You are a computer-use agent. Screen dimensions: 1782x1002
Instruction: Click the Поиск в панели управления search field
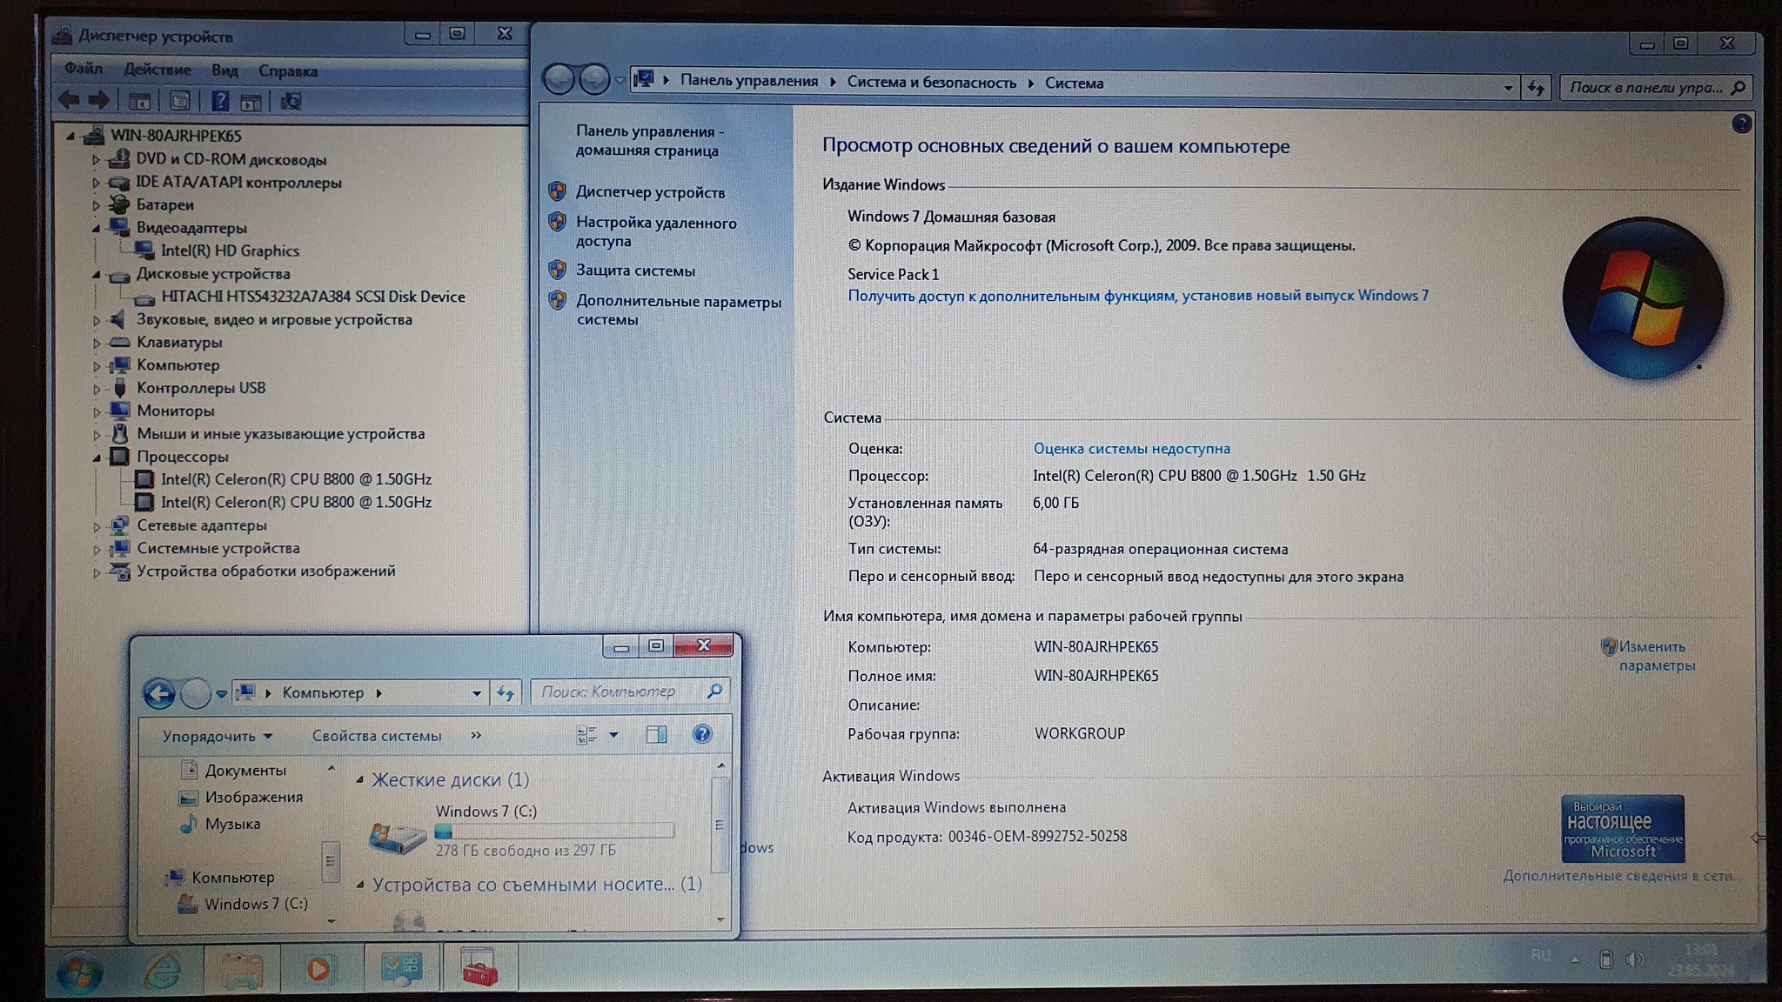(1644, 87)
